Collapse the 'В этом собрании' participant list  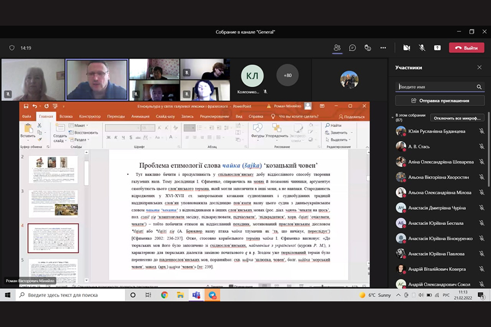point(392,118)
